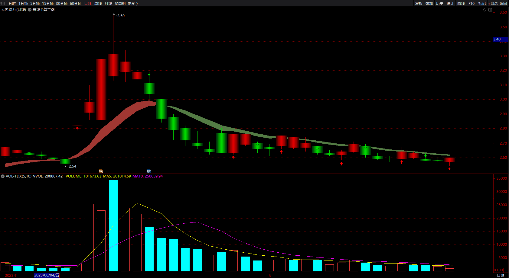Click the 标记 mark button
Viewport: 509px width, 278px height.
click(x=482, y=4)
